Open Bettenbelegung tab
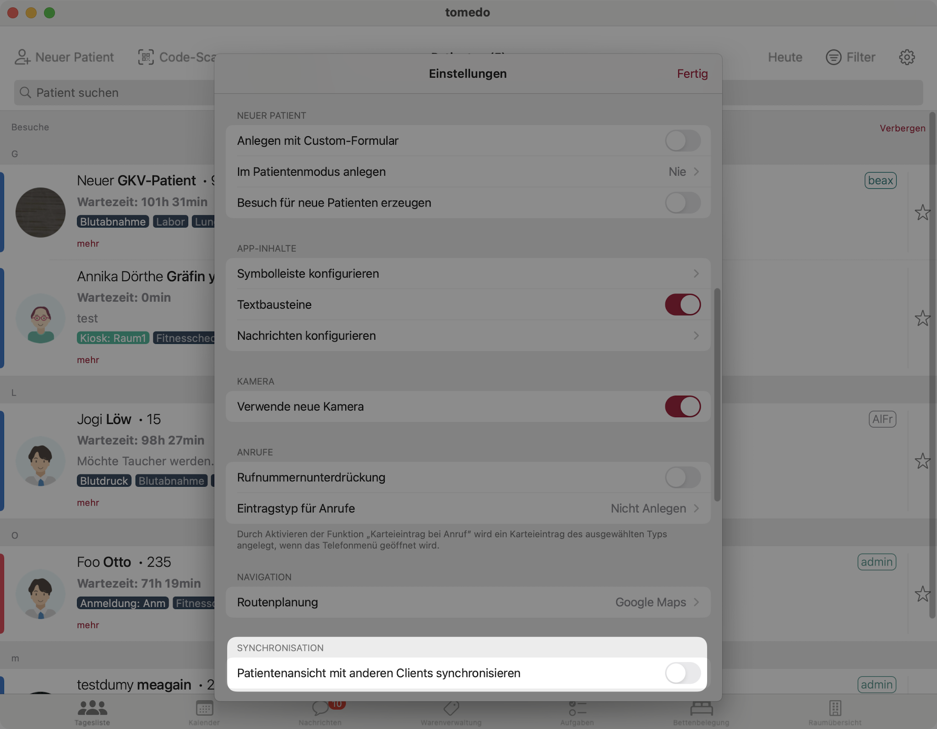The height and width of the screenshot is (729, 937). pos(701,712)
